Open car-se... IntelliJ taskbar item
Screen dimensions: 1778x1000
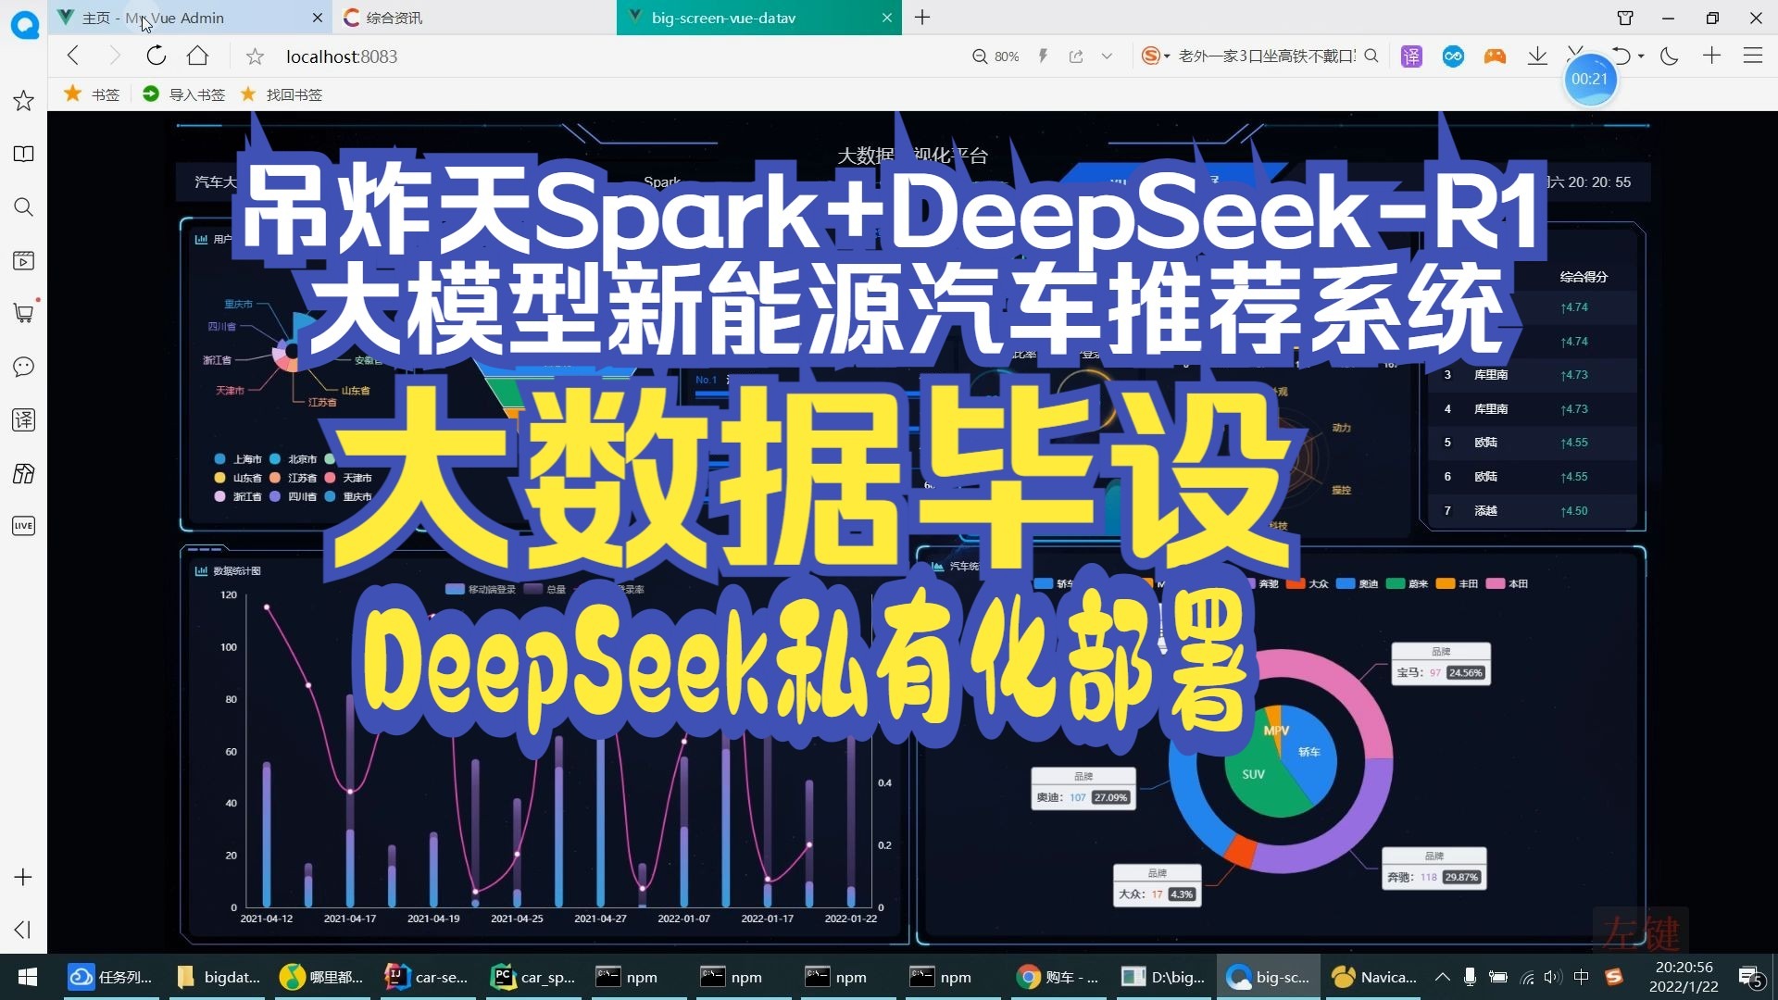point(428,977)
